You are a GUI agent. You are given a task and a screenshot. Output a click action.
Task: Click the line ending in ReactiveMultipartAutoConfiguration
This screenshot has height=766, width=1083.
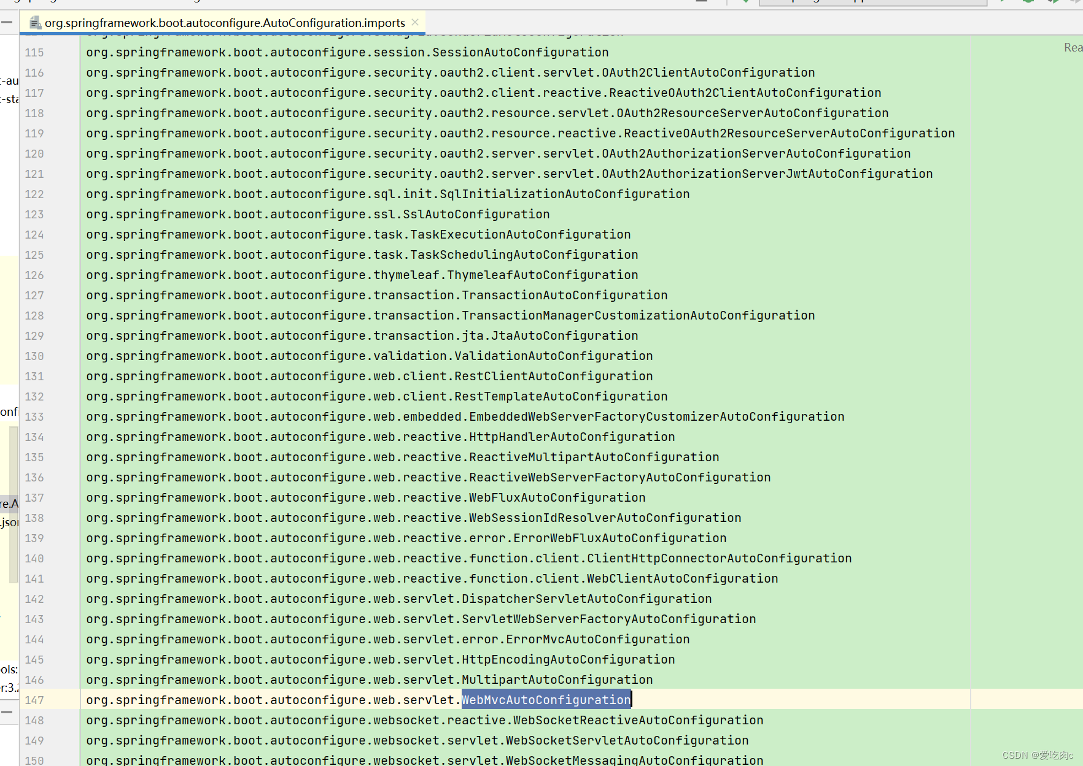pos(403,457)
